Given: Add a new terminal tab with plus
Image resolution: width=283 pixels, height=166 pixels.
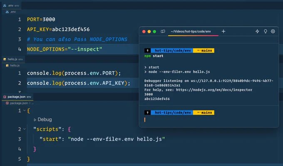Looking at the screenshot, I should point(223,31).
